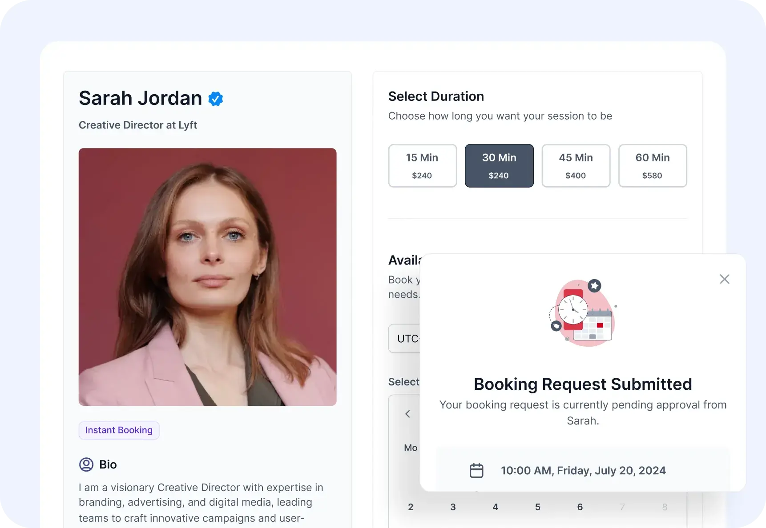
Task: Click the Bio person icon
Action: [x=86, y=464]
